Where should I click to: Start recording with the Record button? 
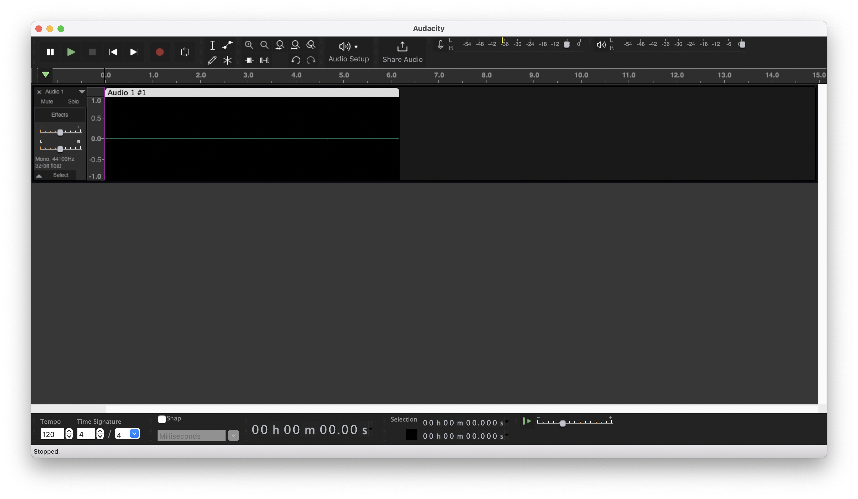tap(159, 52)
